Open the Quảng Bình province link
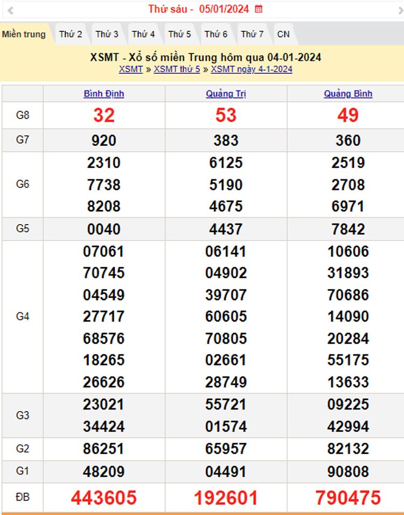The width and height of the screenshot is (404, 515). pos(348,94)
